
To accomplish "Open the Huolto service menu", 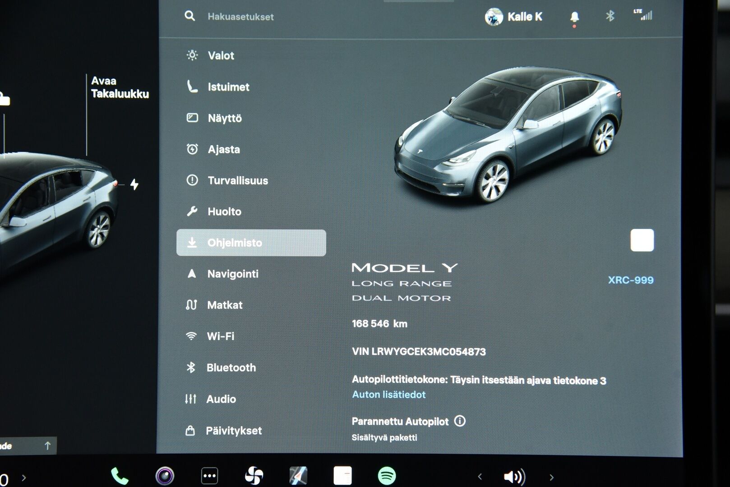I will click(224, 211).
